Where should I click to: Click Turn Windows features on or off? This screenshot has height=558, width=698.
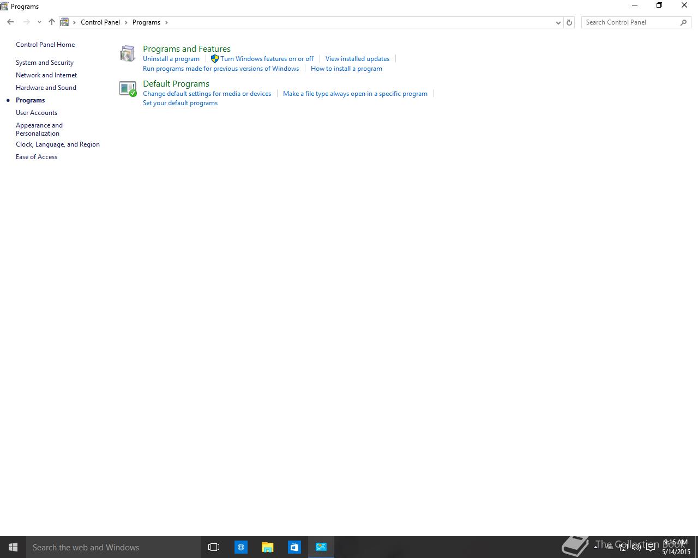[267, 59]
